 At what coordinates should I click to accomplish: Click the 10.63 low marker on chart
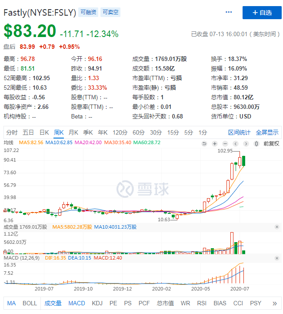click(x=164, y=219)
